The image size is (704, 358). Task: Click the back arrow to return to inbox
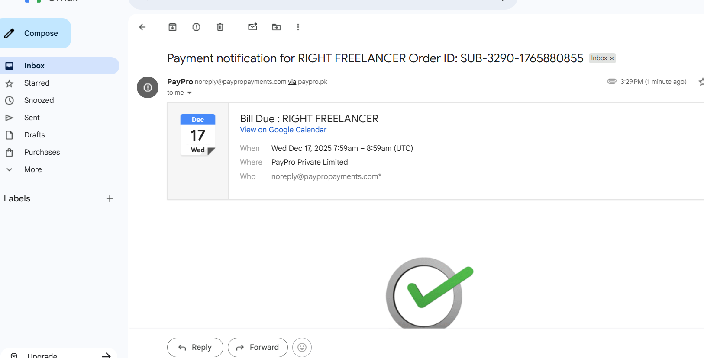(142, 27)
